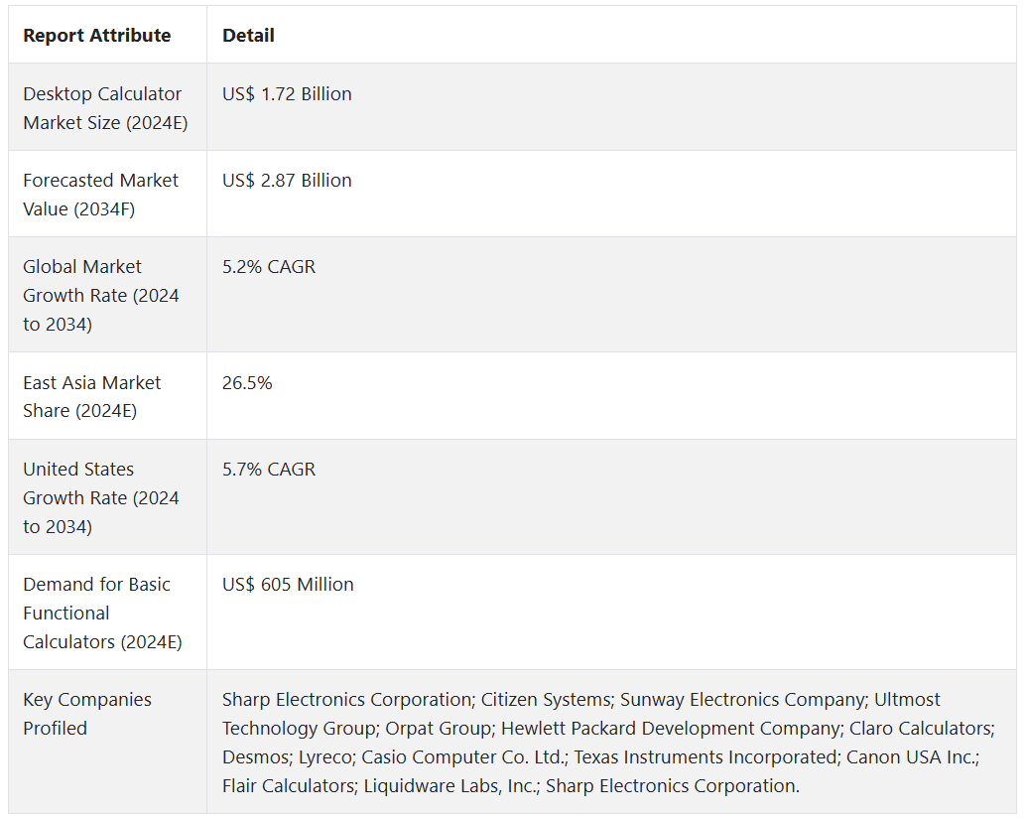The image size is (1025, 820).
Task: Click the 'US$ 2.87 Billion' forecast value
Action: pyautogui.click(x=287, y=181)
